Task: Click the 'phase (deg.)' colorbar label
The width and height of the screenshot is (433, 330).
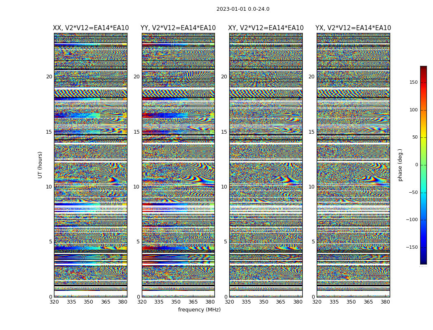Action: coord(400,165)
